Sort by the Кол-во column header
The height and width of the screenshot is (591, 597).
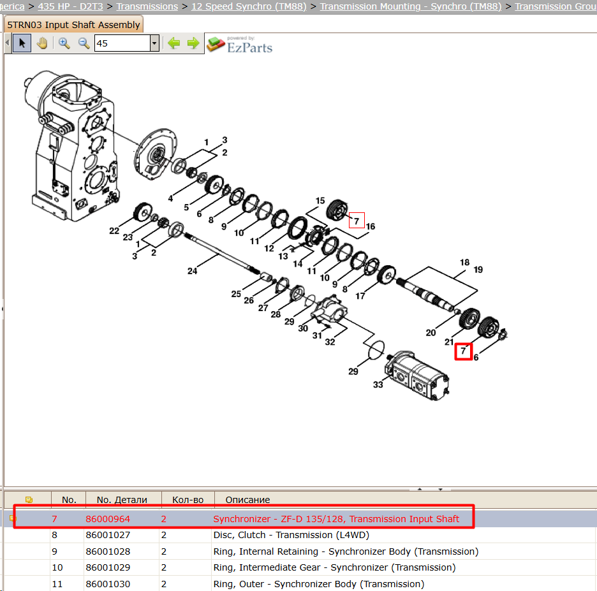pos(188,500)
